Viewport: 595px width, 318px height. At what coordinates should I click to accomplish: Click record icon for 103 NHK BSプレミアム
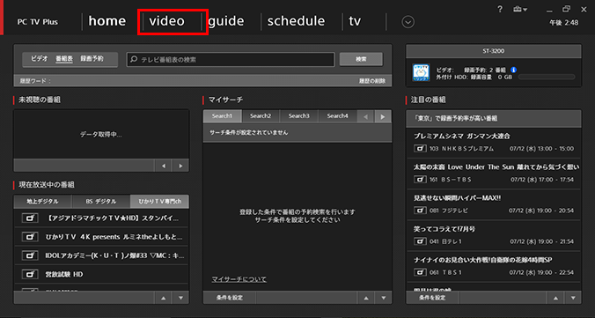click(x=420, y=149)
